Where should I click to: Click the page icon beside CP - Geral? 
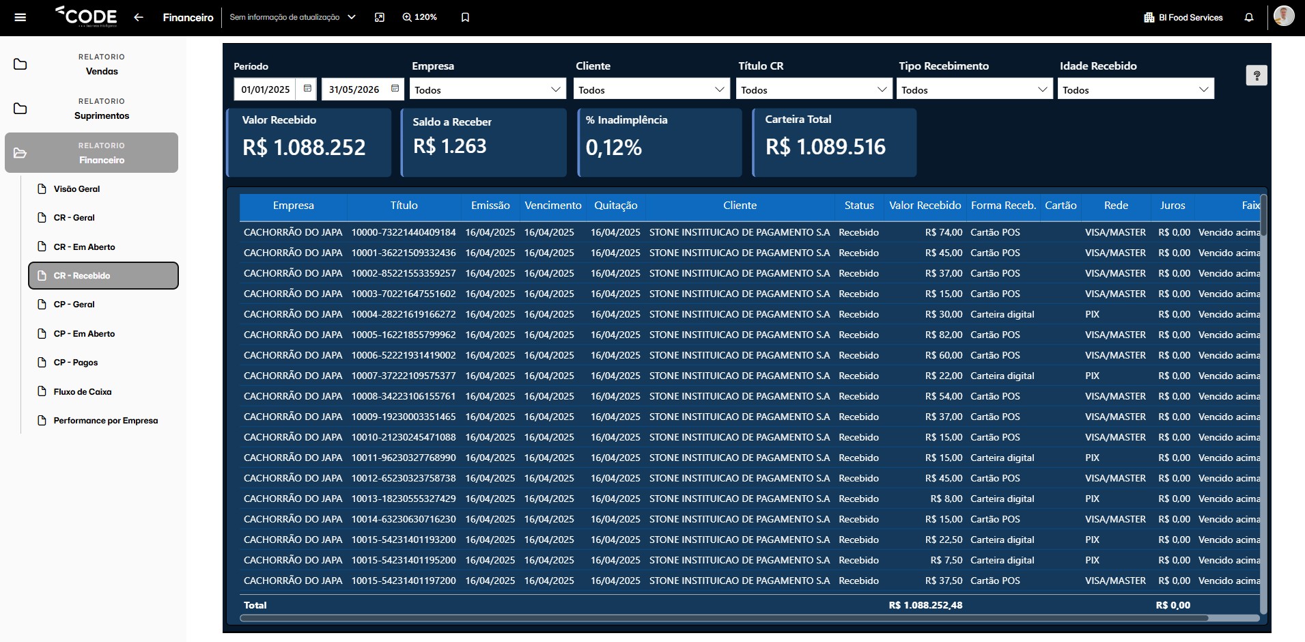point(42,305)
